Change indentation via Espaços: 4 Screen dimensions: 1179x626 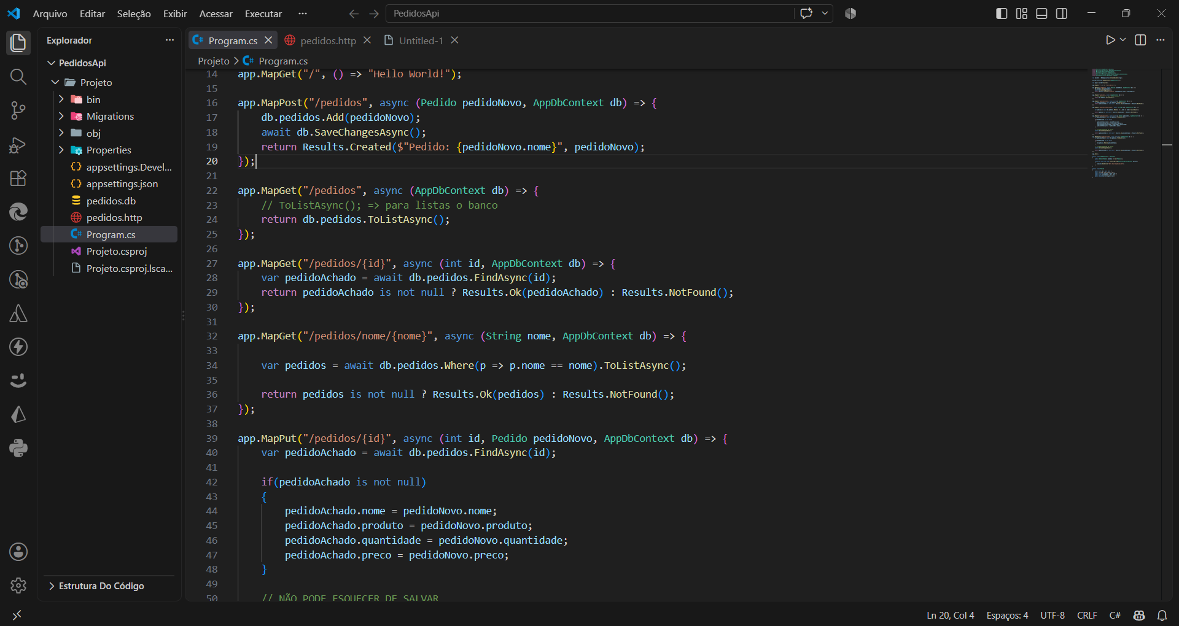point(1007,615)
